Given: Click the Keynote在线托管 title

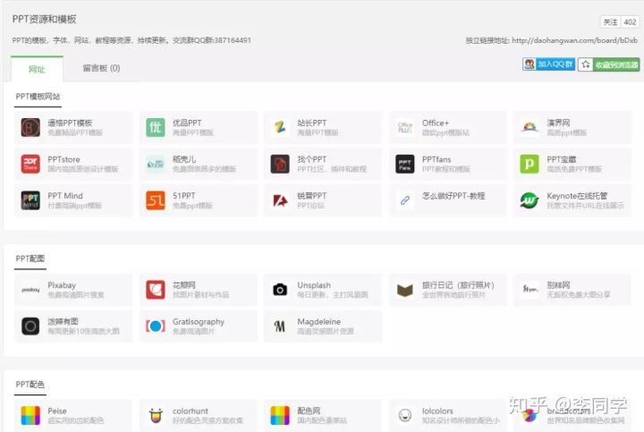Looking at the screenshot, I should pos(577,196).
